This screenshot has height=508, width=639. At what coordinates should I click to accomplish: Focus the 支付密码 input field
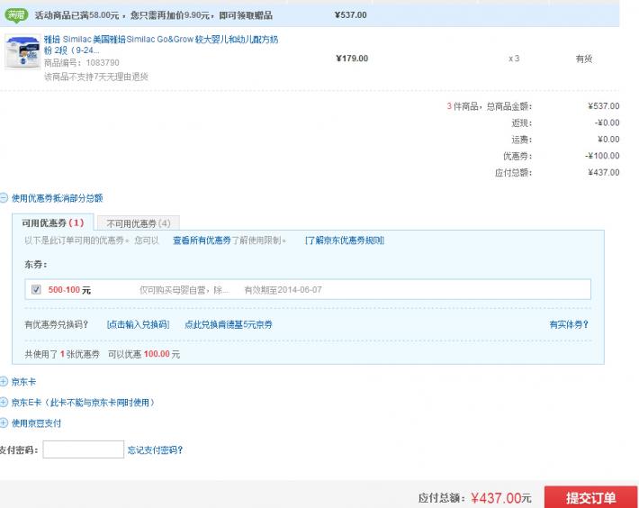(x=83, y=449)
